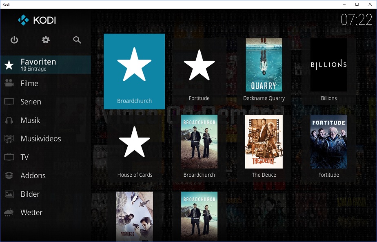Image resolution: width=377 pixels, height=242 pixels.
Task: Click the 'The Deuce' caption text
Action: 264,175
